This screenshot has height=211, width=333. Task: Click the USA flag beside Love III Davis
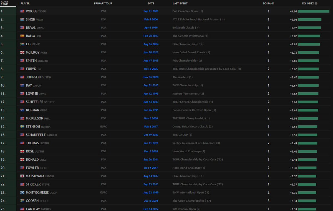[22, 94]
